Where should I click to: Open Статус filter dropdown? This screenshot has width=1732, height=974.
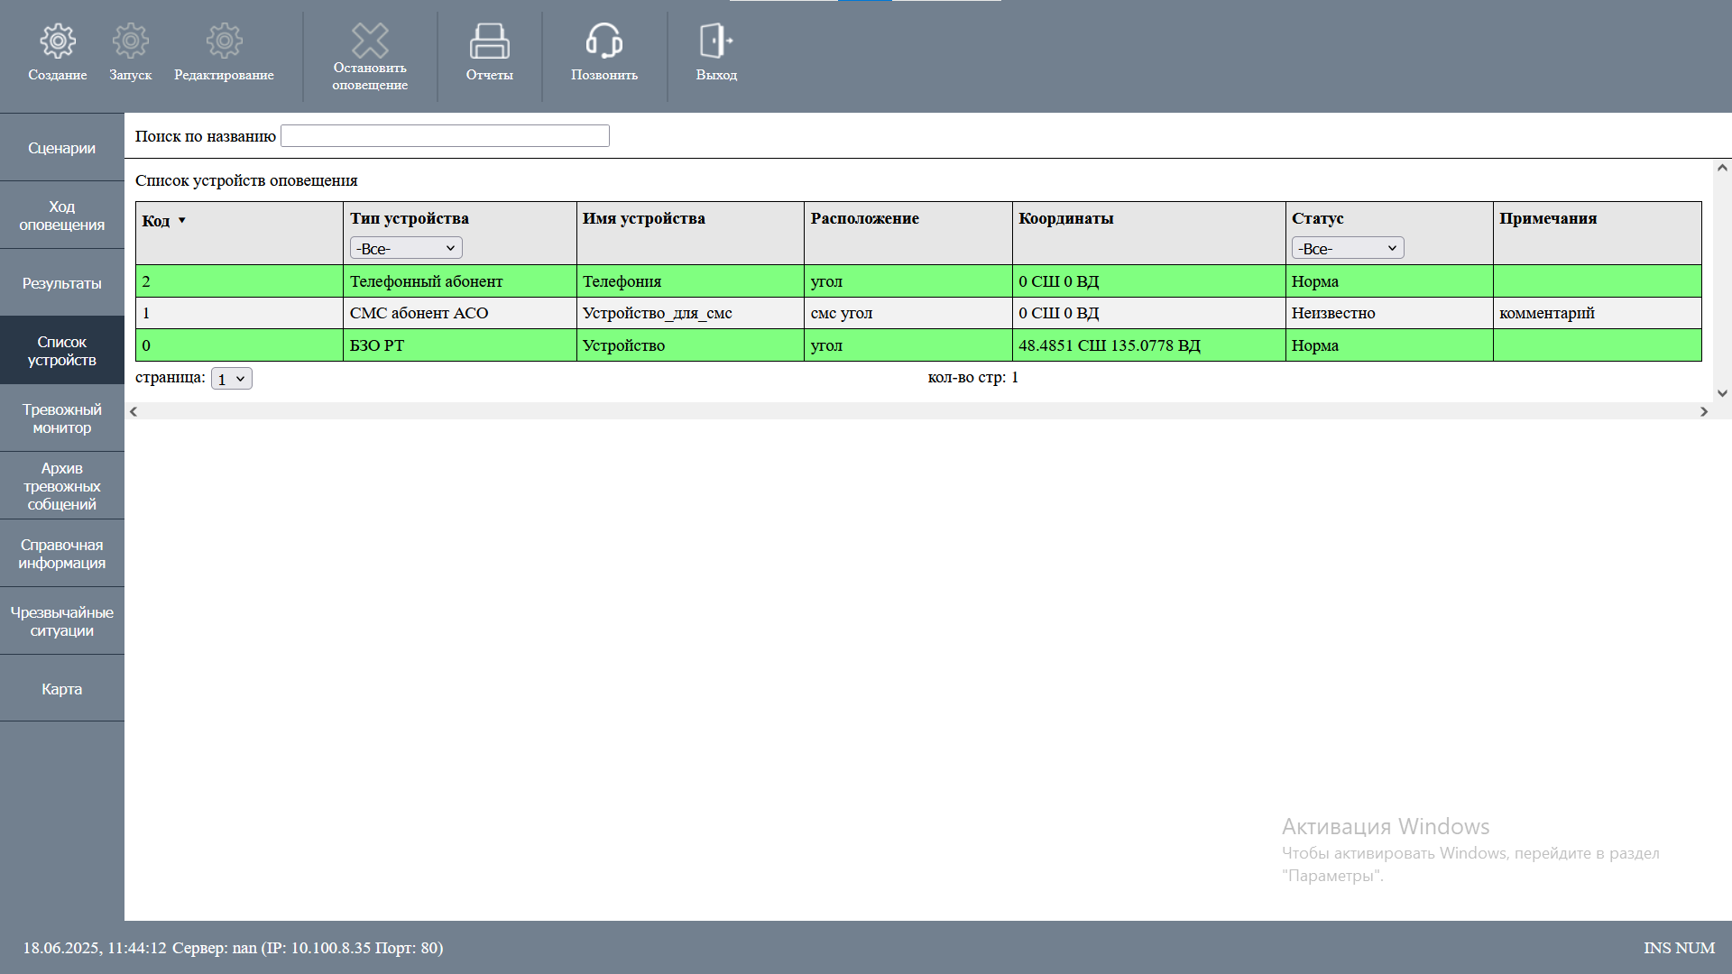(1348, 248)
